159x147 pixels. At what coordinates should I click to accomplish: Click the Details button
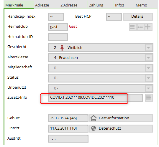(137, 16)
